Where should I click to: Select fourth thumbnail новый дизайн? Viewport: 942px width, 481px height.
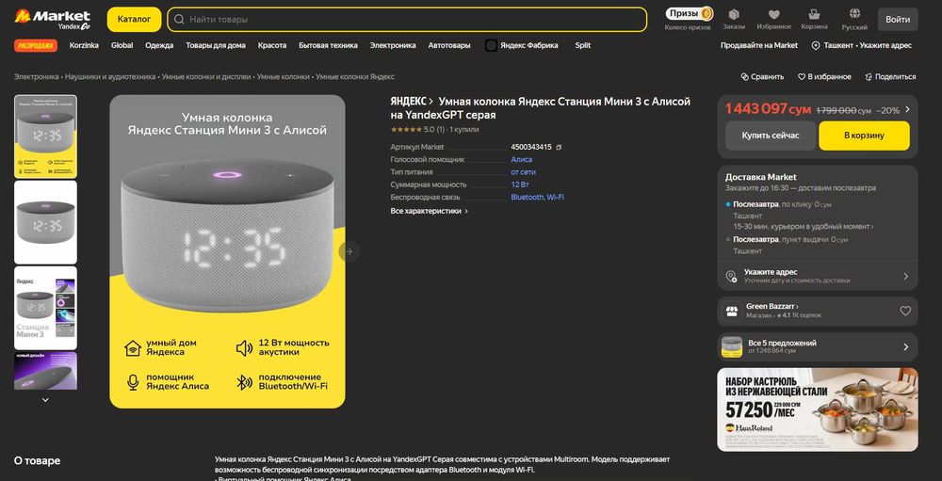45,371
